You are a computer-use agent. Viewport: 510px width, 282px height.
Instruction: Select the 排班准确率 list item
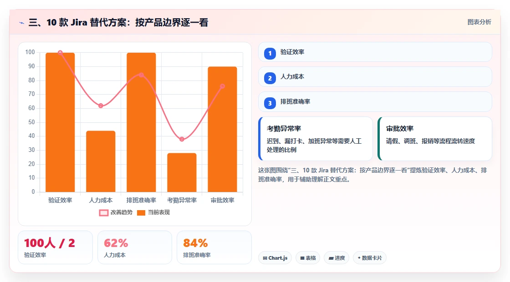pyautogui.click(x=375, y=102)
